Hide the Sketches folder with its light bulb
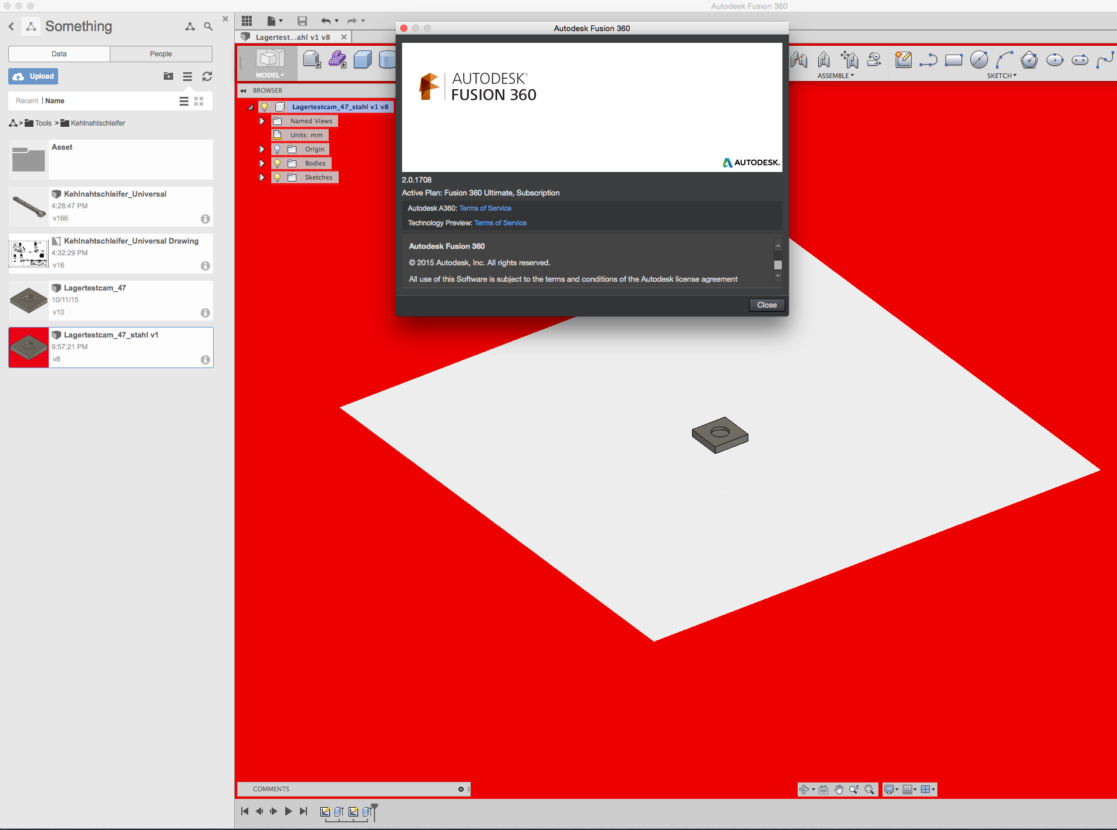The width and height of the screenshot is (1117, 830). (277, 177)
